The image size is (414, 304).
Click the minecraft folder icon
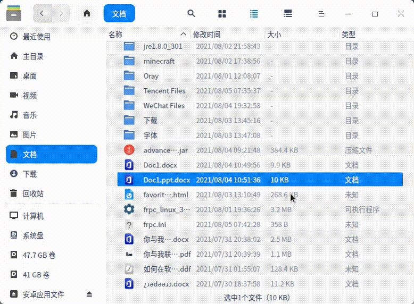129,61
